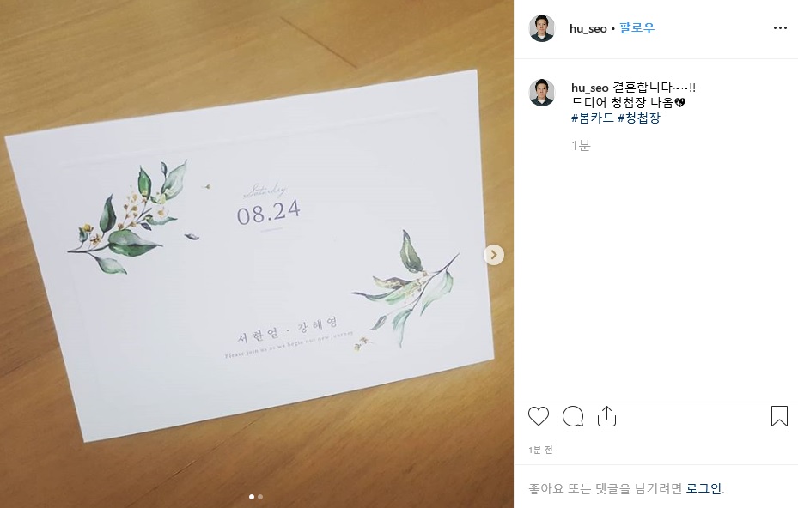Open the 로그인 login link
Screen dimensions: 798x508
[x=704, y=488]
